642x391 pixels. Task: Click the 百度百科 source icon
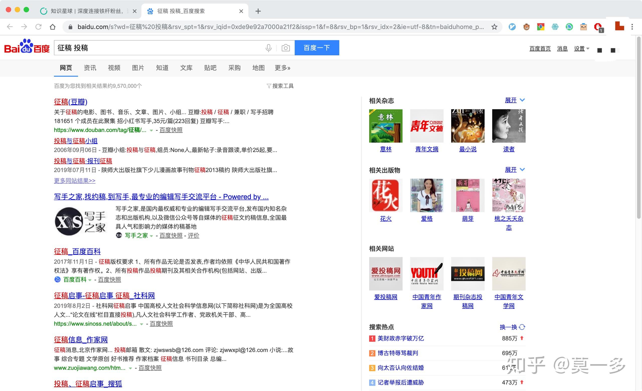pyautogui.click(x=57, y=279)
